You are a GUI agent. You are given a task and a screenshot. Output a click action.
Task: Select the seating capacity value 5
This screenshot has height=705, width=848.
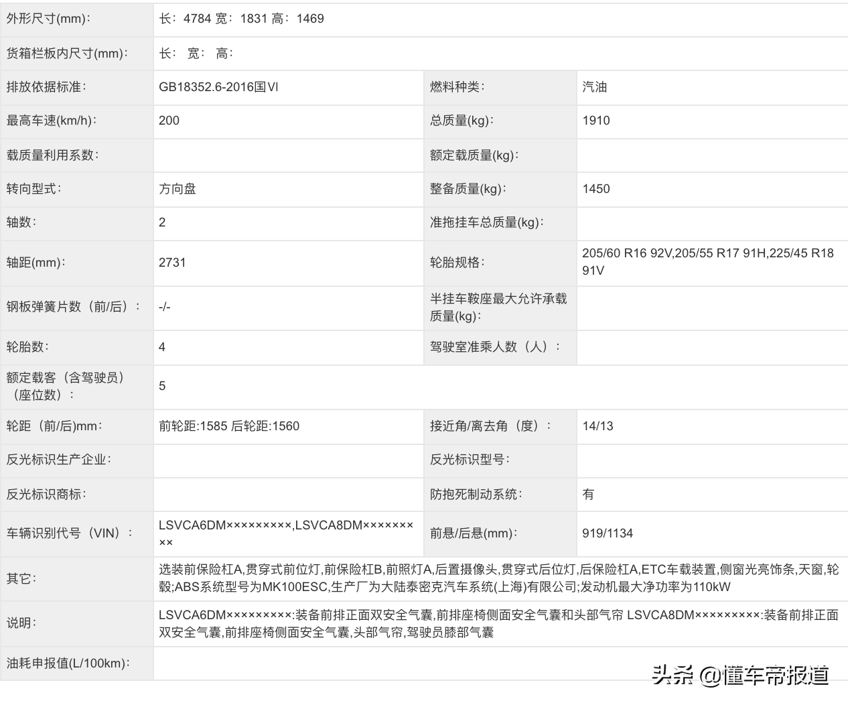(162, 386)
